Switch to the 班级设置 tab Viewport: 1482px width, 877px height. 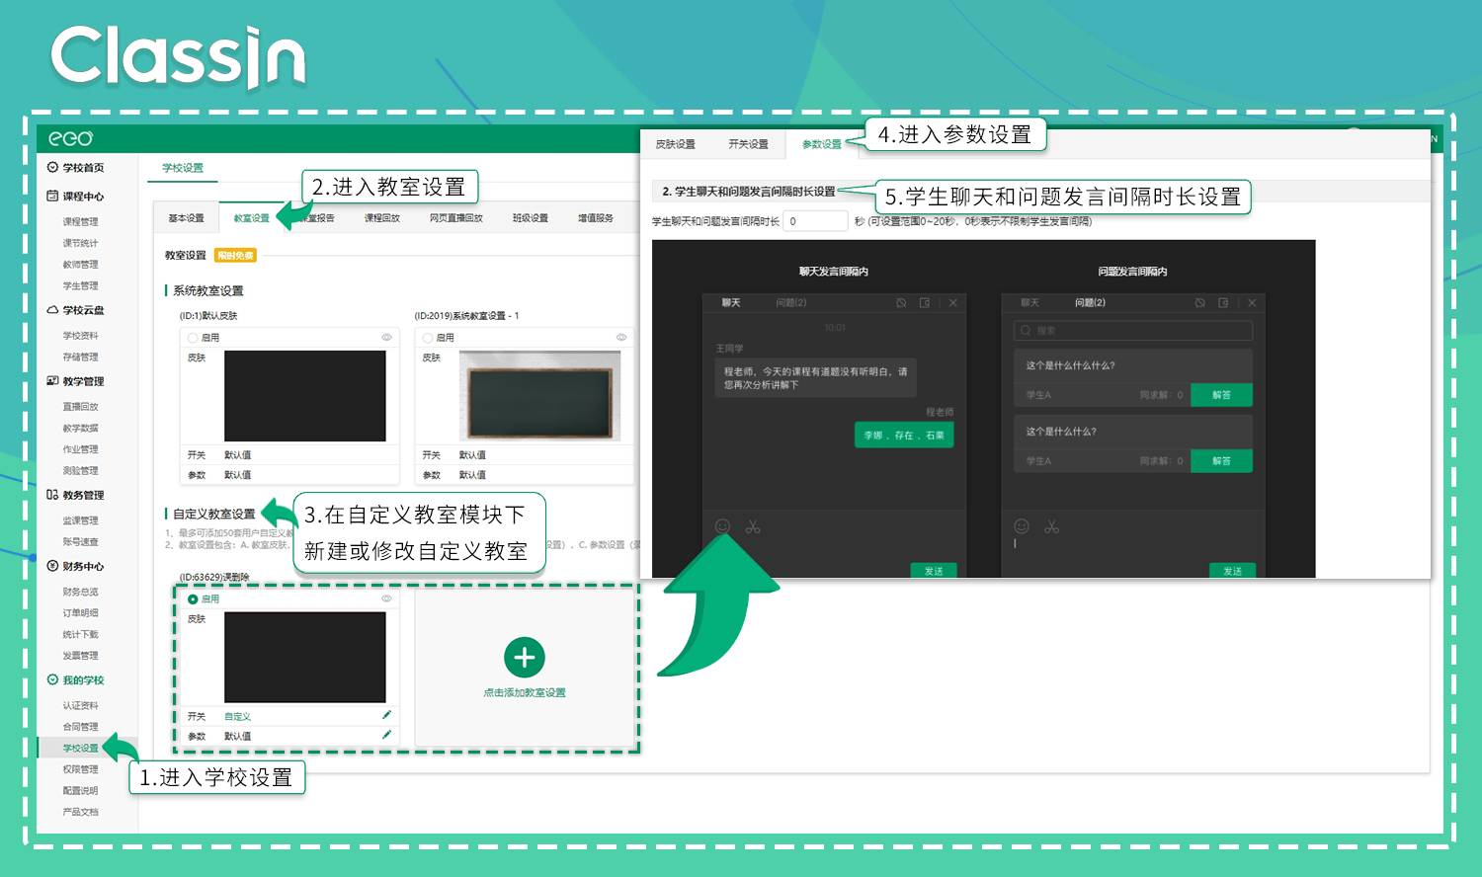[530, 218]
